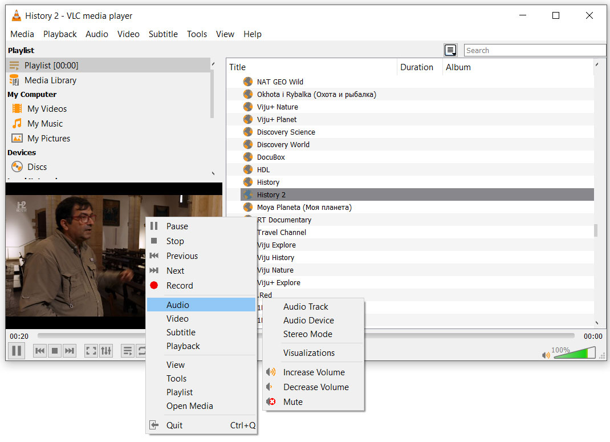Viewport: 610px width, 442px height.
Task: Open the Video menu in menu bar
Action: [128, 34]
